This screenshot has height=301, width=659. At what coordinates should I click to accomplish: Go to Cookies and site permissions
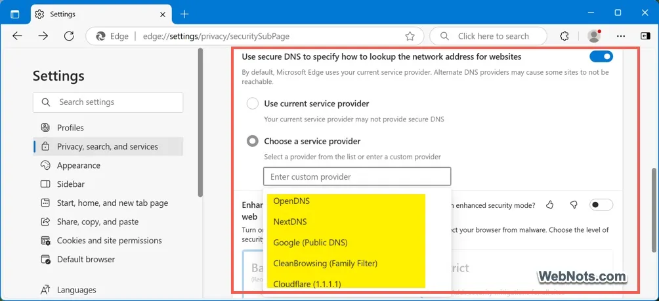click(x=109, y=241)
